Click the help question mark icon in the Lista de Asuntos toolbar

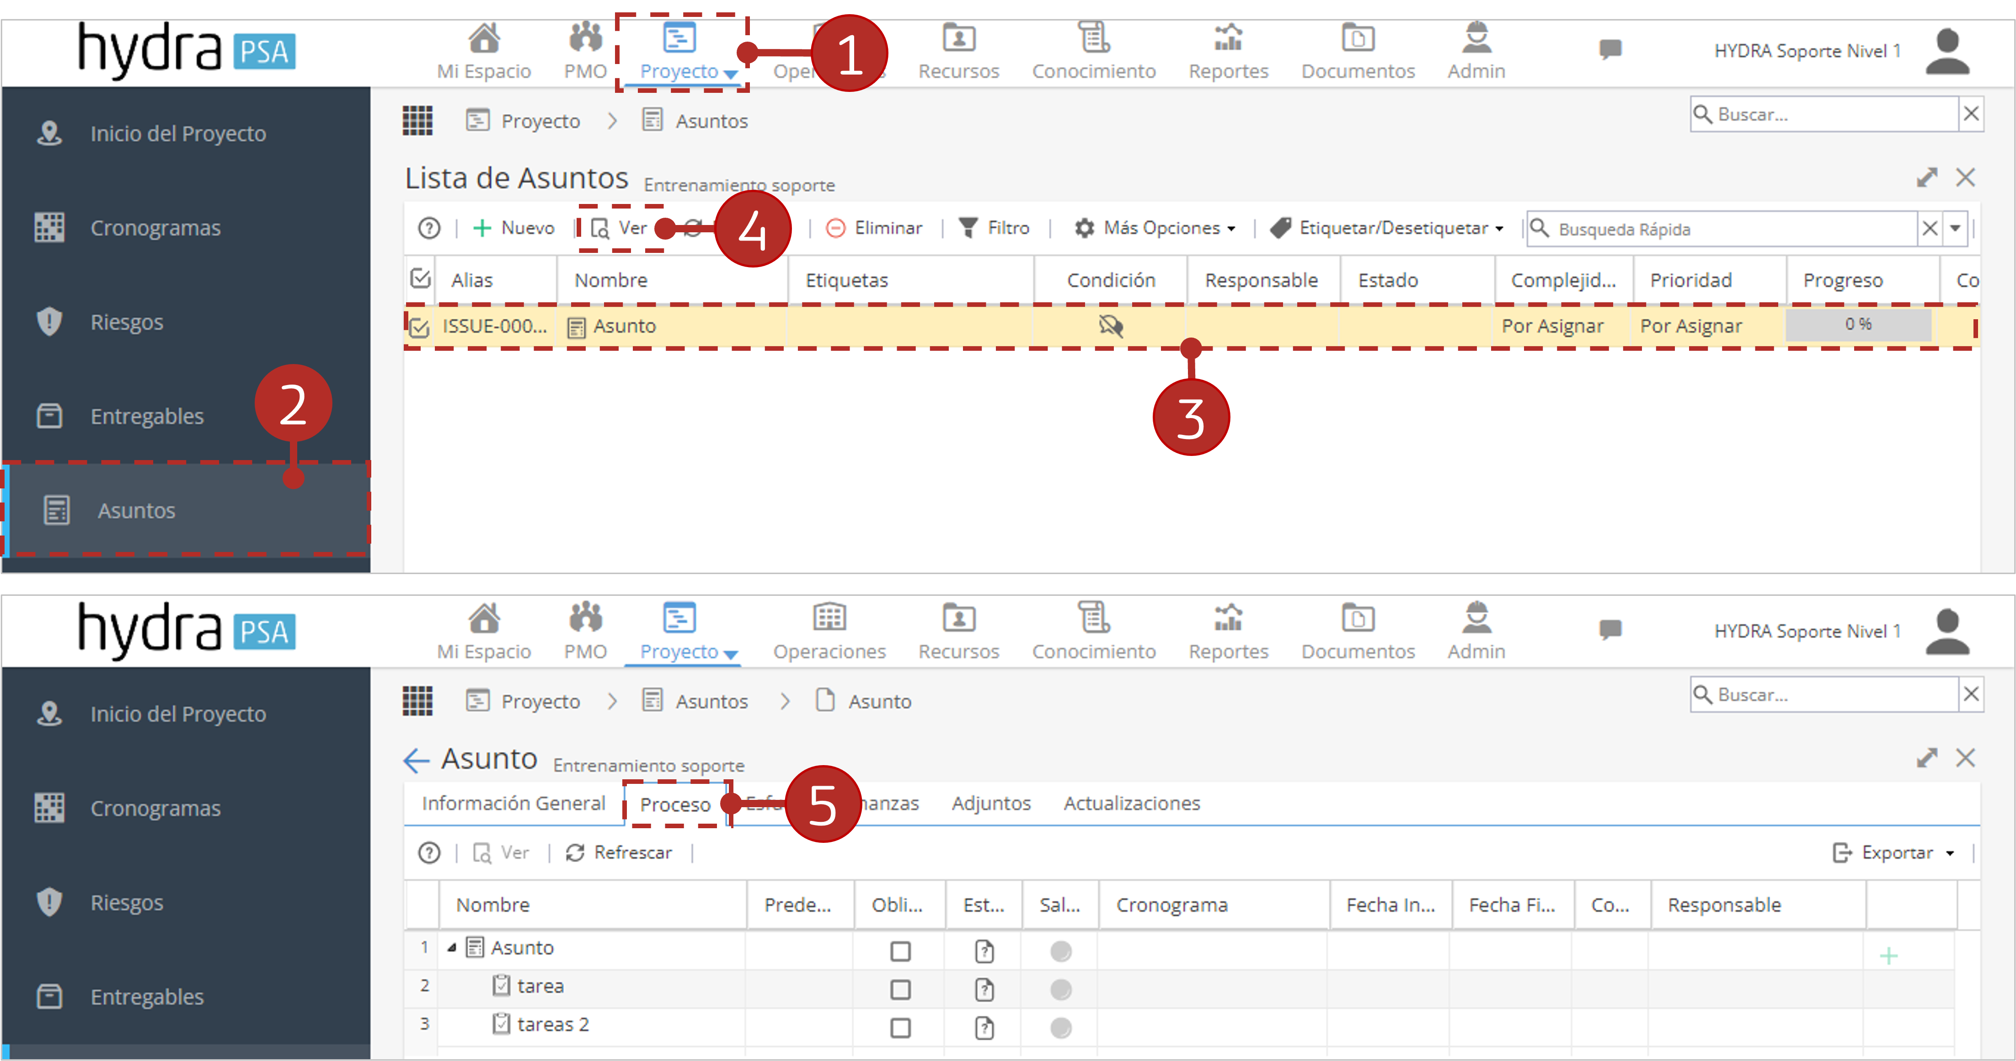(429, 228)
